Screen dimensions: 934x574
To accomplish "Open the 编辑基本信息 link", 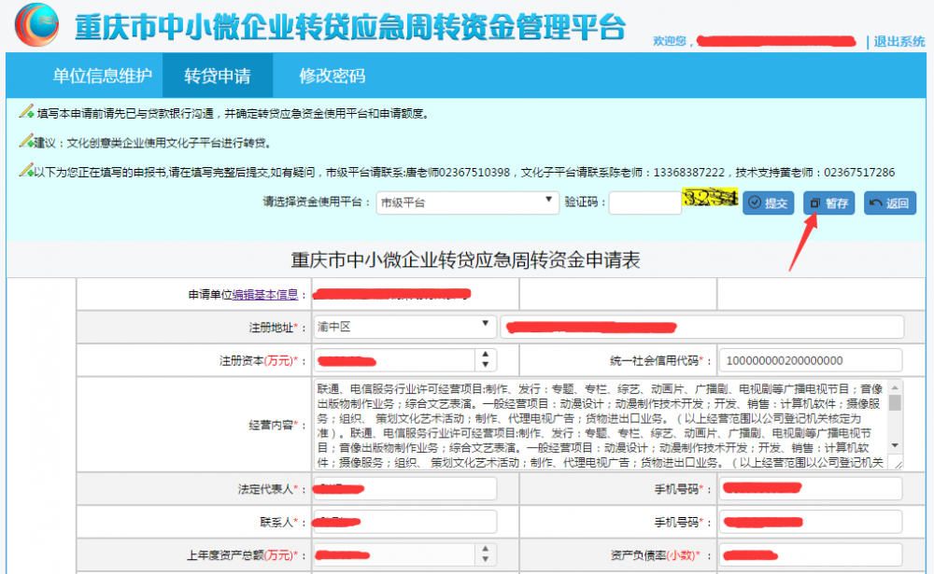I will point(265,295).
